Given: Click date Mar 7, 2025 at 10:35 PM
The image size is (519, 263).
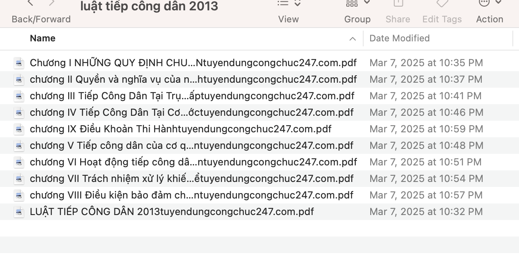Looking at the screenshot, I should [x=426, y=63].
